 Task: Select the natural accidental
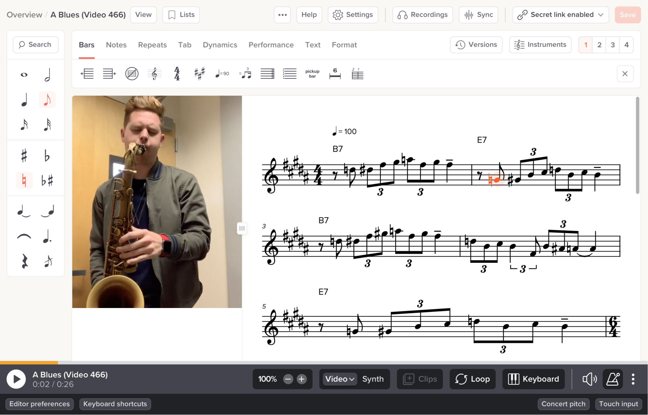24,180
